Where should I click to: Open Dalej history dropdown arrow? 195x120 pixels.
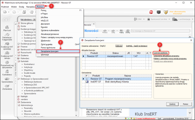click(117, 31)
